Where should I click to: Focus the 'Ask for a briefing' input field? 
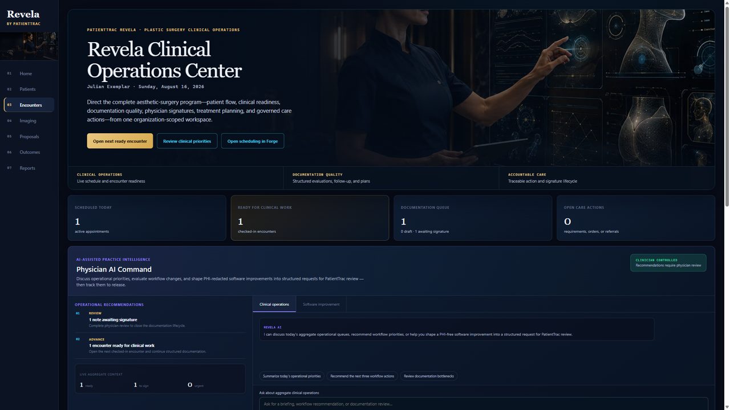(x=484, y=404)
